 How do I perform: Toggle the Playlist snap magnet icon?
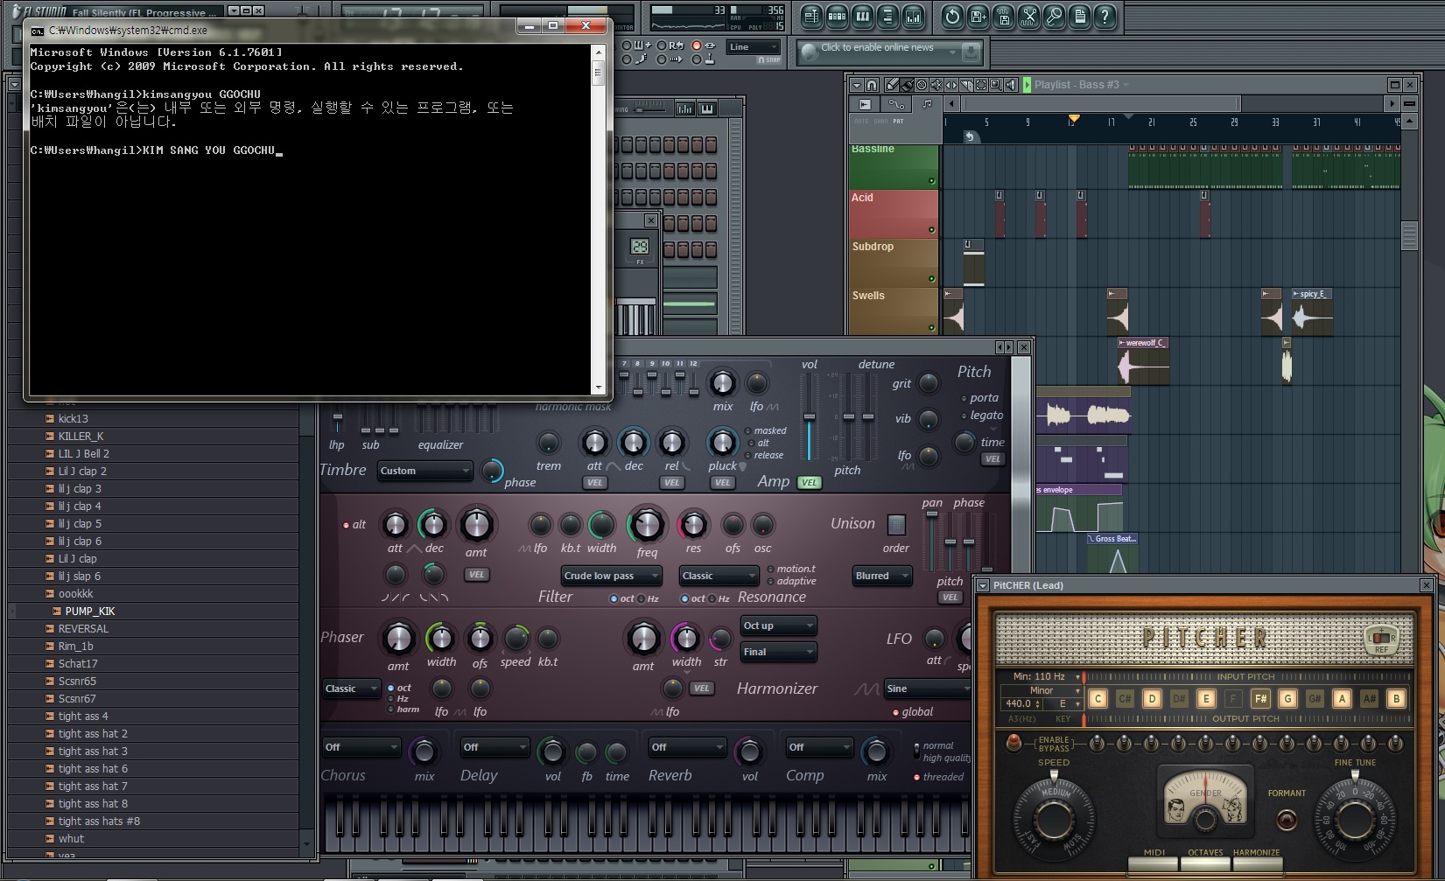coord(872,85)
